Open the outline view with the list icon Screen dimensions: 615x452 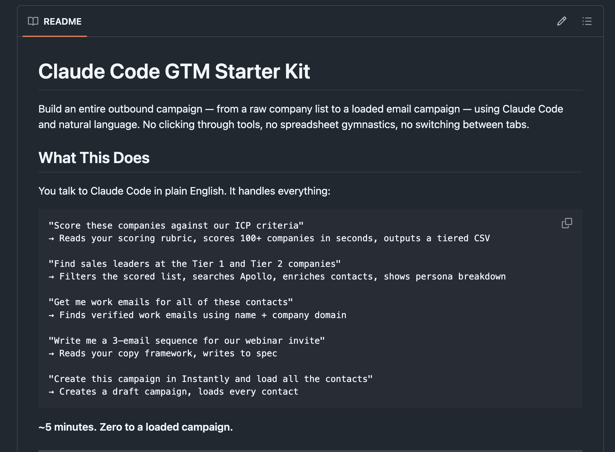click(587, 21)
